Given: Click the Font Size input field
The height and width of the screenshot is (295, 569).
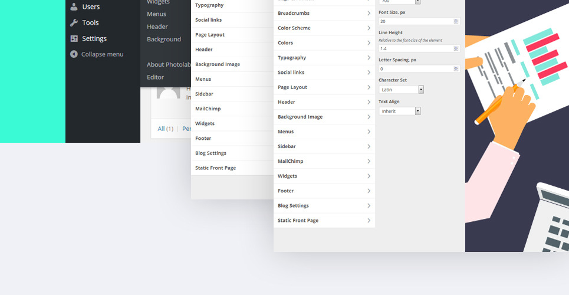Looking at the screenshot, I should point(415,21).
